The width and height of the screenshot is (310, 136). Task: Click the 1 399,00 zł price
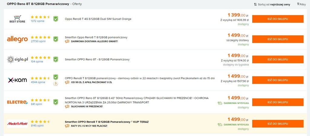tap(238, 15)
